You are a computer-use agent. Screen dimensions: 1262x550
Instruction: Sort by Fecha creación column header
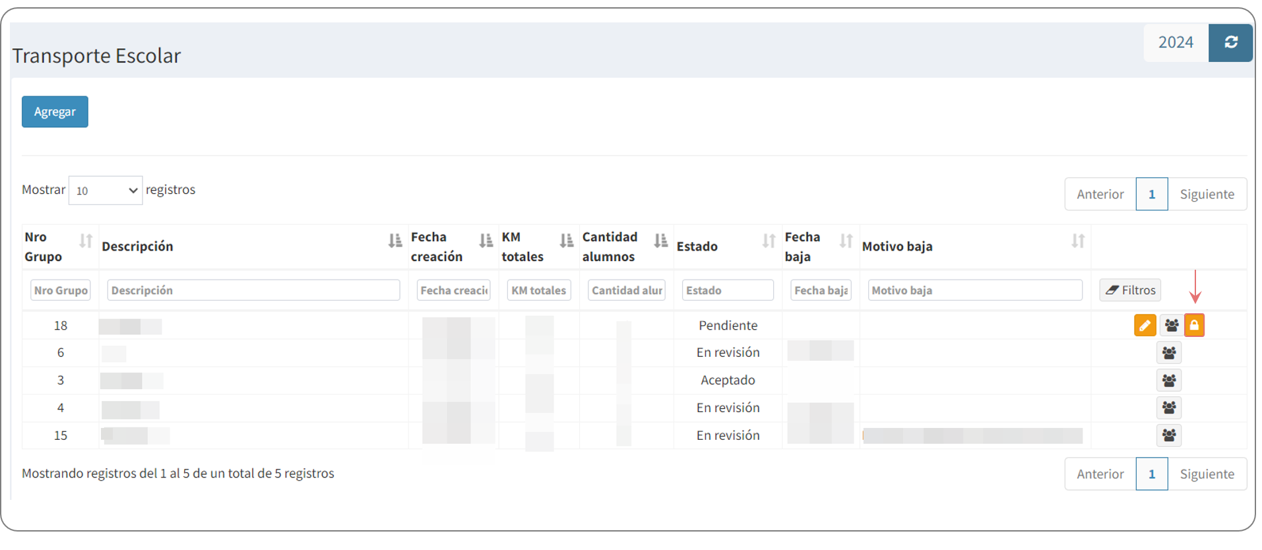click(486, 241)
